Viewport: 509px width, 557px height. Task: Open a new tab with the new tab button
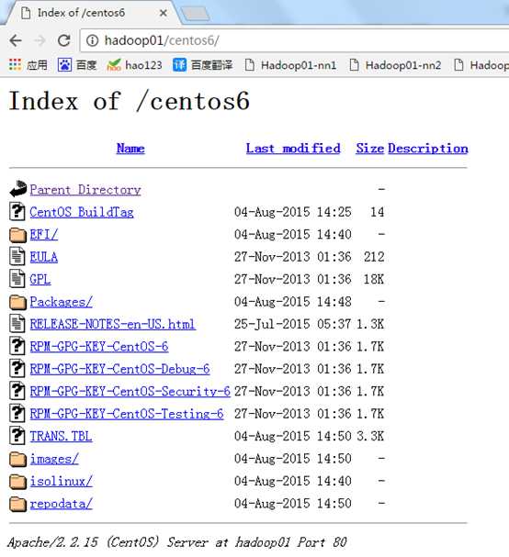pyautogui.click(x=195, y=14)
